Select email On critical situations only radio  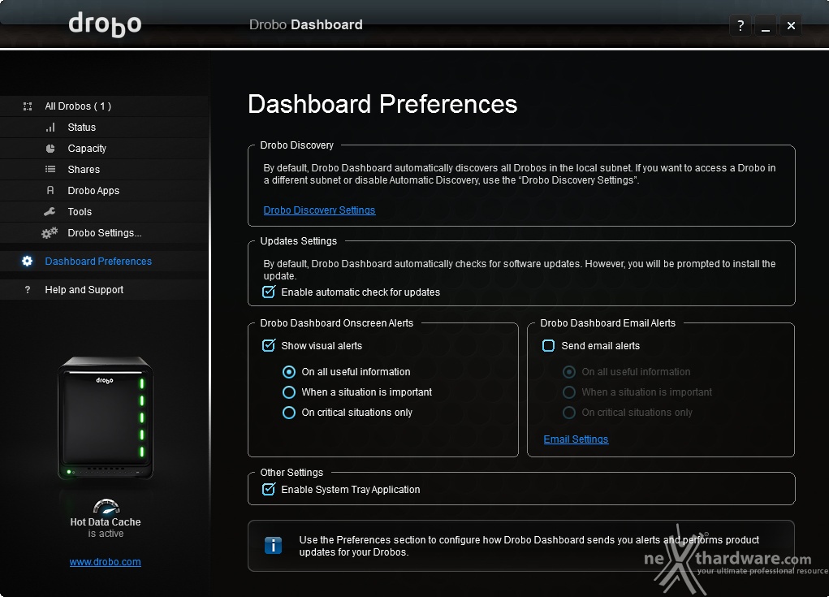tap(569, 413)
